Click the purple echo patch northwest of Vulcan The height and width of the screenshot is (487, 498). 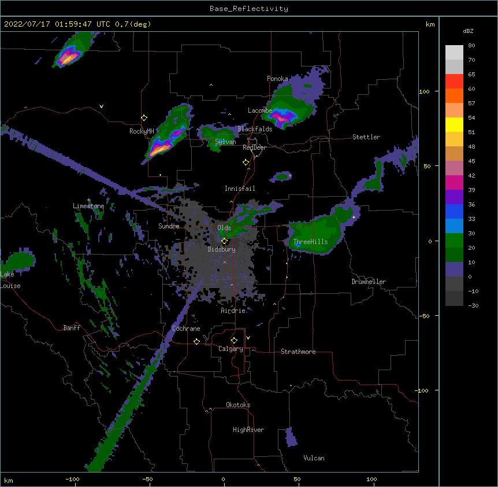coord(291,437)
